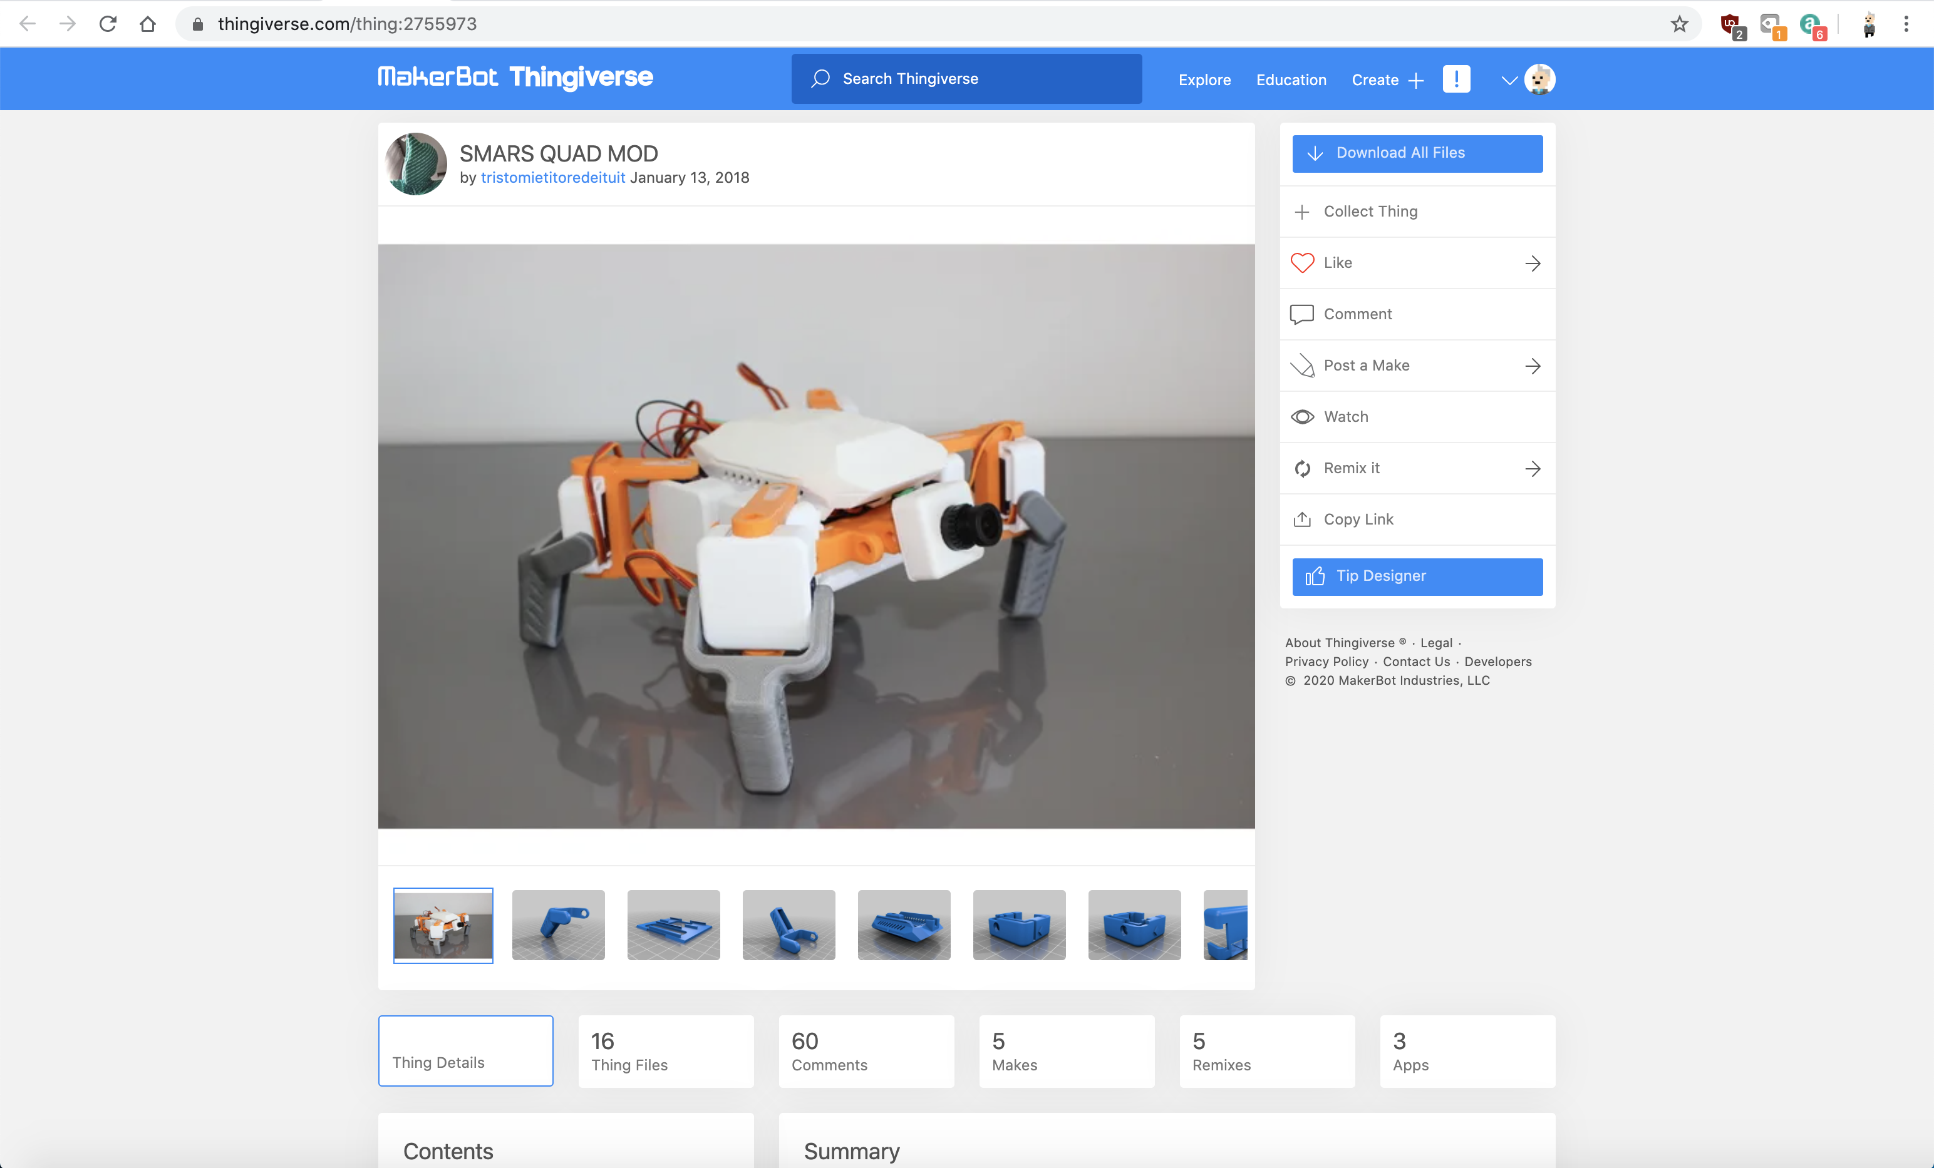1934x1168 pixels.
Task: Select the sixth thumbnail with blue chassis box
Action: coord(1019,925)
